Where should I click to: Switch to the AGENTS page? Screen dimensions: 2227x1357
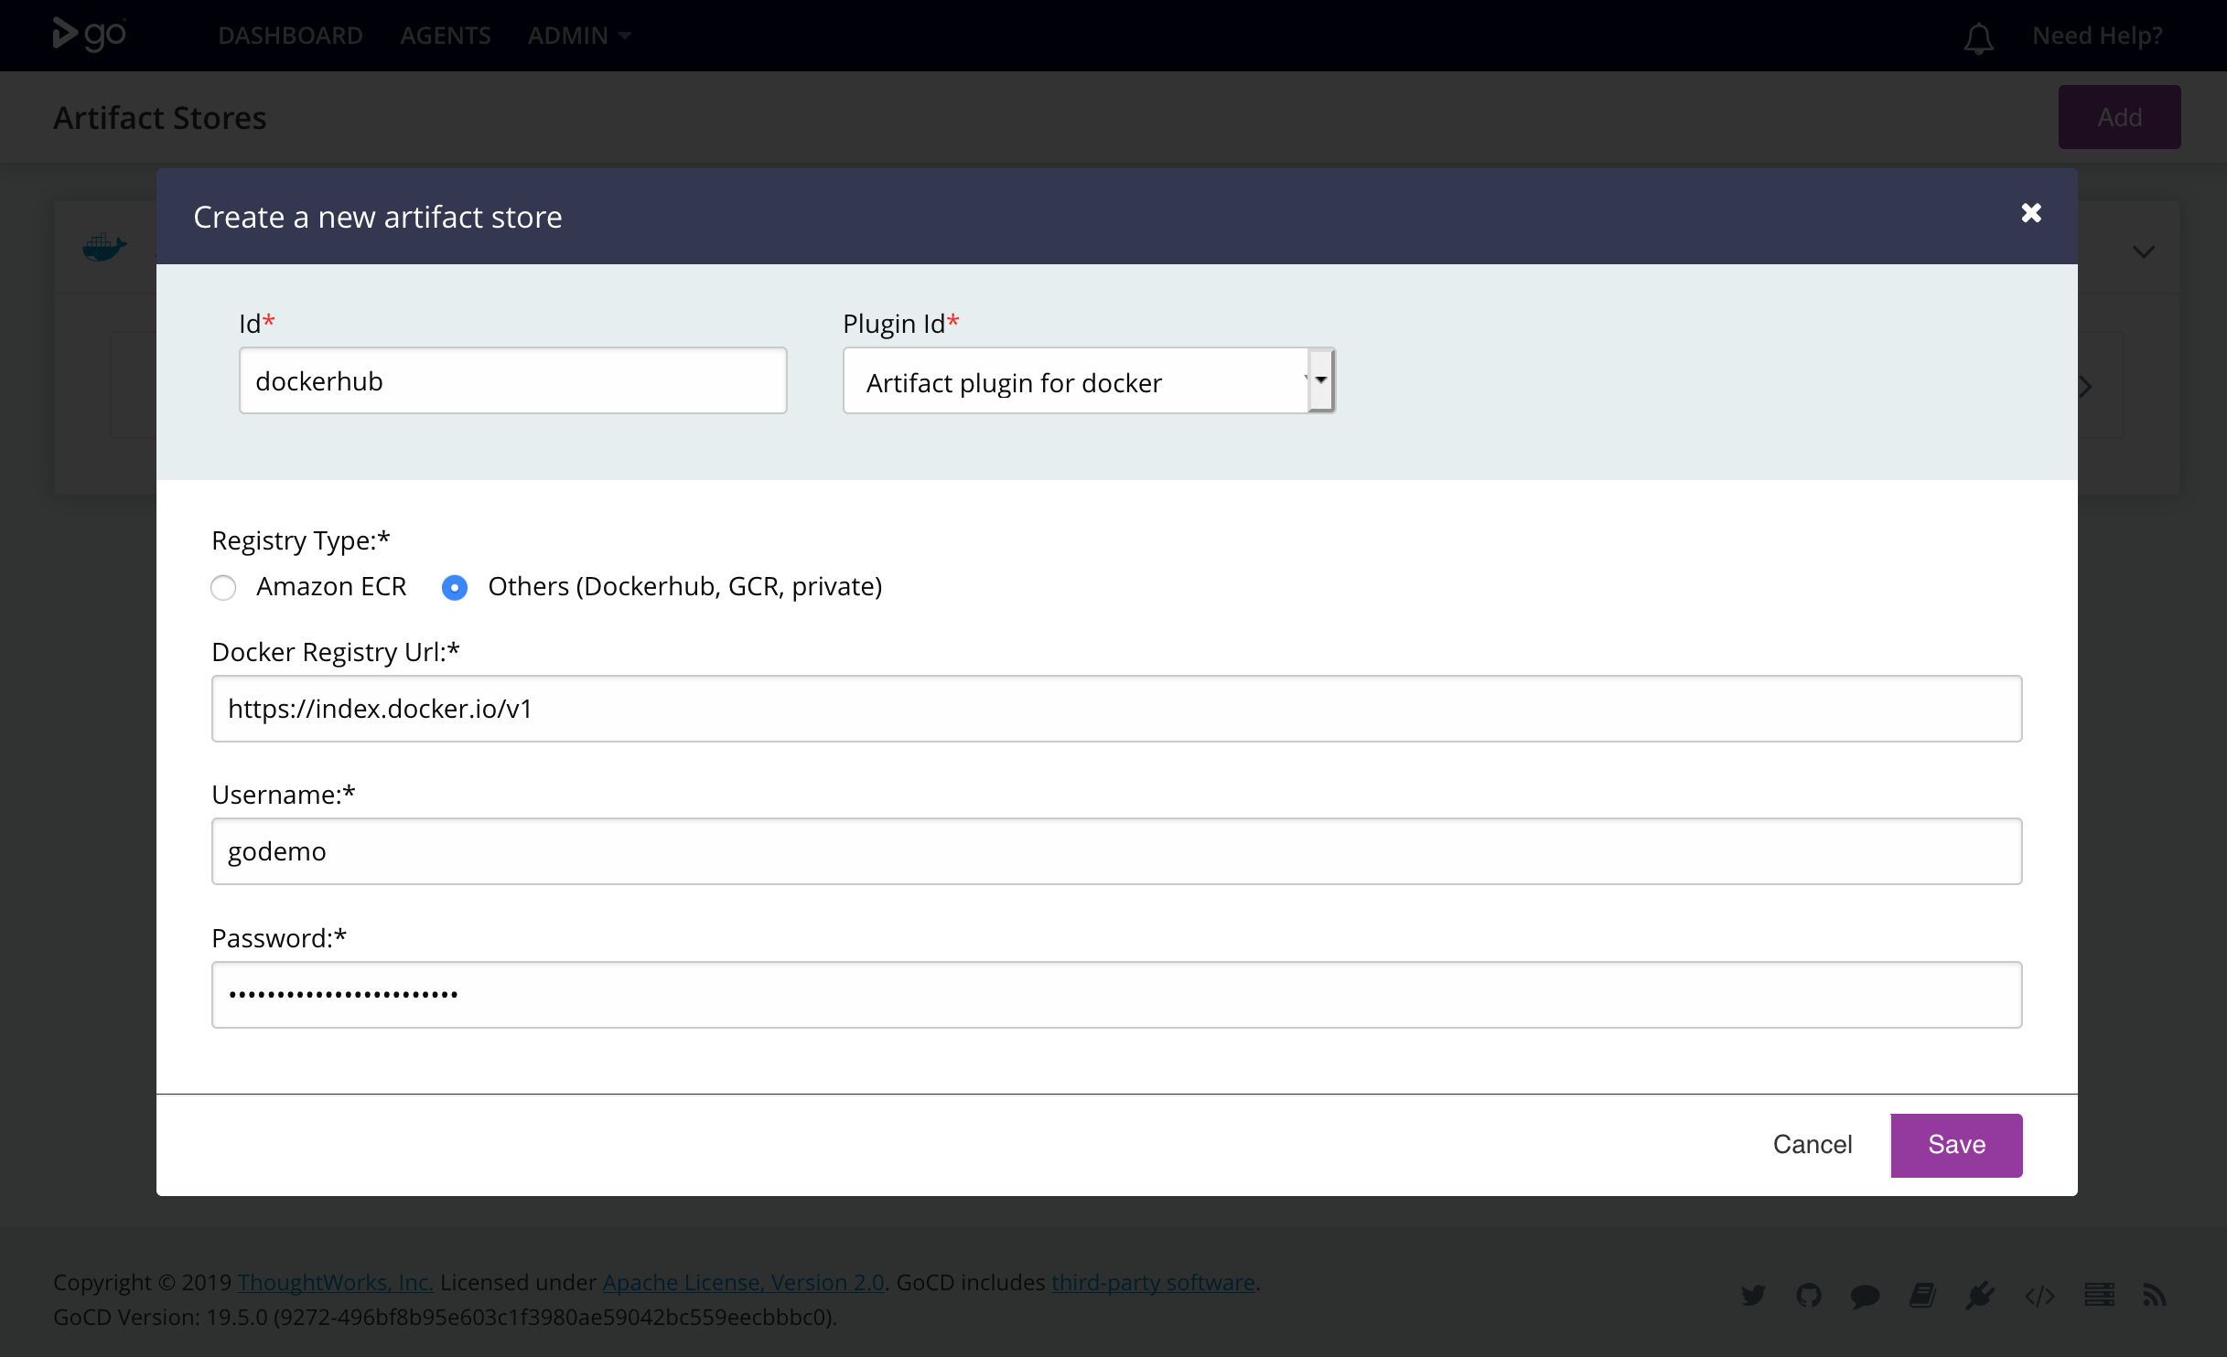point(446,36)
